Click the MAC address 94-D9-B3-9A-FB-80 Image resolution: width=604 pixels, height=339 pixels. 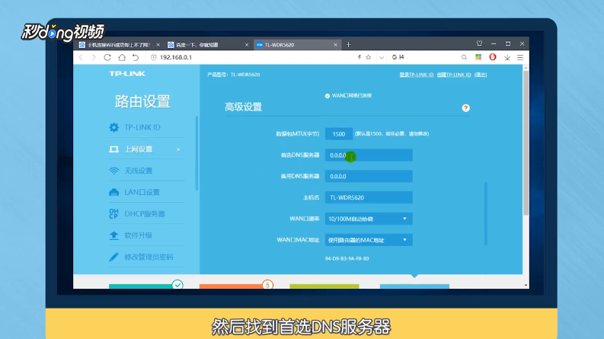347,258
